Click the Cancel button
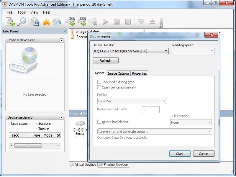The height and width of the screenshot is (177, 236). 204,154
